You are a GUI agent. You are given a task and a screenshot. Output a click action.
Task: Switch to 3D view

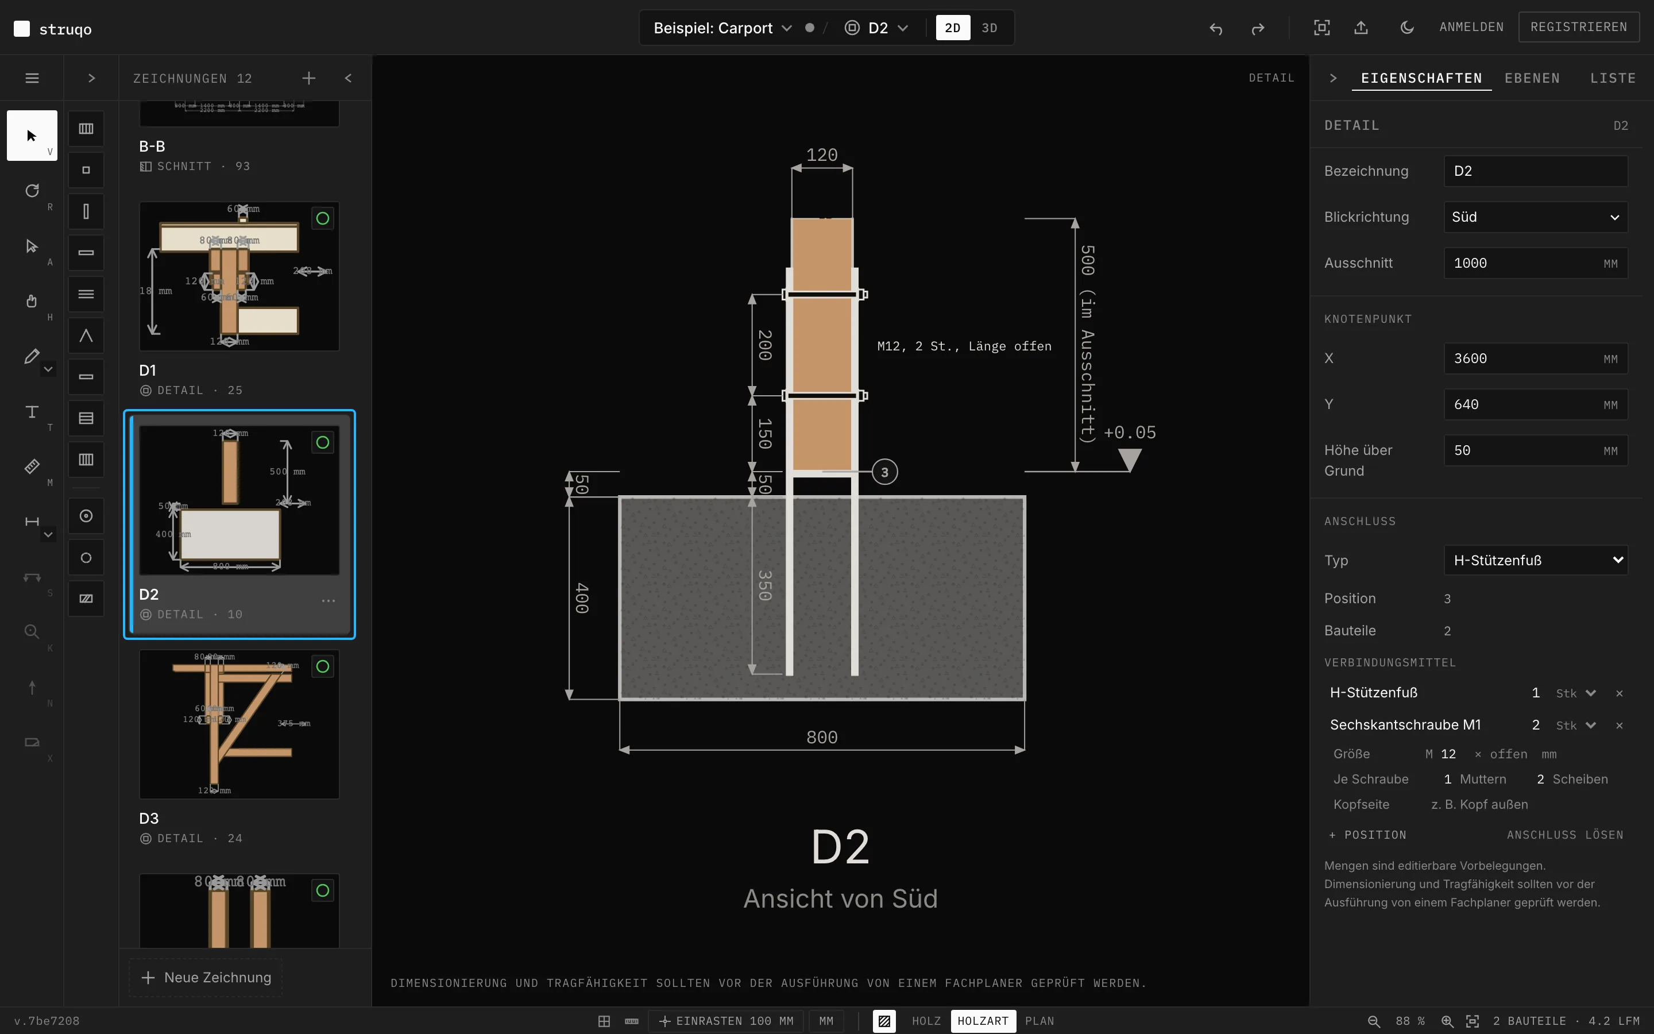click(x=989, y=28)
